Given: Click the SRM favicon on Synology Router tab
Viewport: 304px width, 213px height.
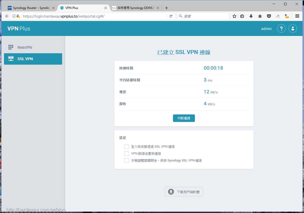Looking at the screenshot, I should 9,8.
